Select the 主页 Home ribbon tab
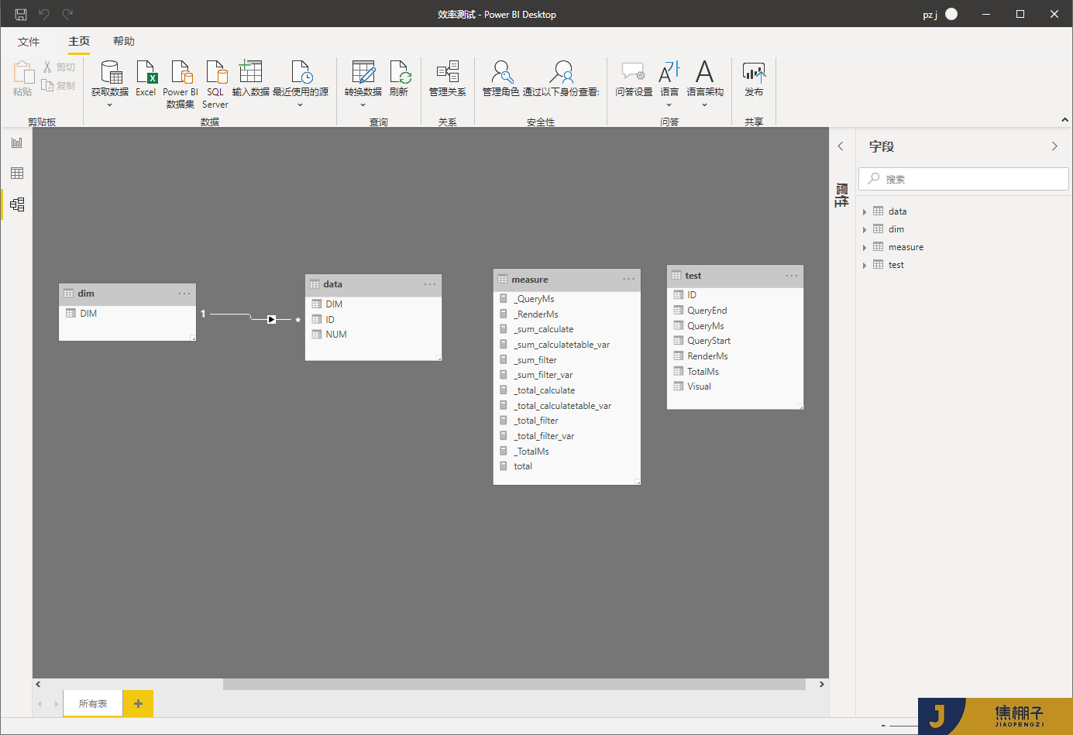1073x735 pixels. coord(79,41)
